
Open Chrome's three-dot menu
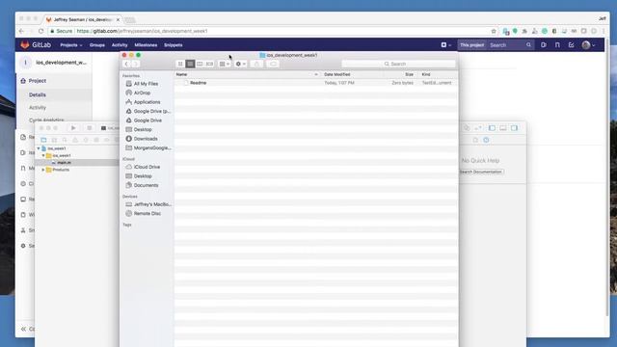coord(604,31)
